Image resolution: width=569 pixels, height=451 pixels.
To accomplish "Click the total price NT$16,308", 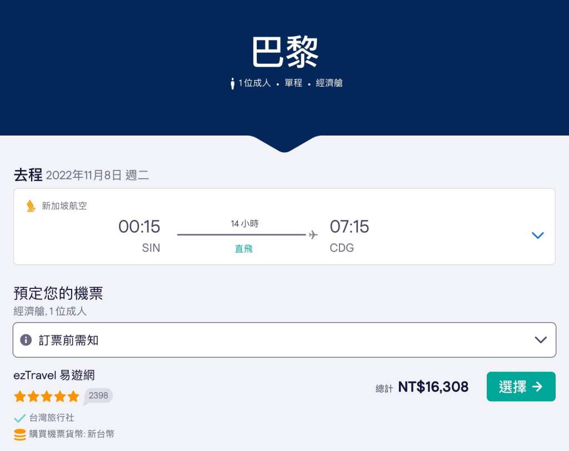I will point(433,387).
